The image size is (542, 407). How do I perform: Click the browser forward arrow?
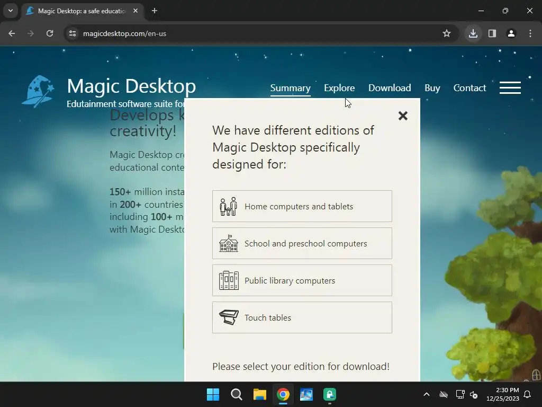[31, 33]
